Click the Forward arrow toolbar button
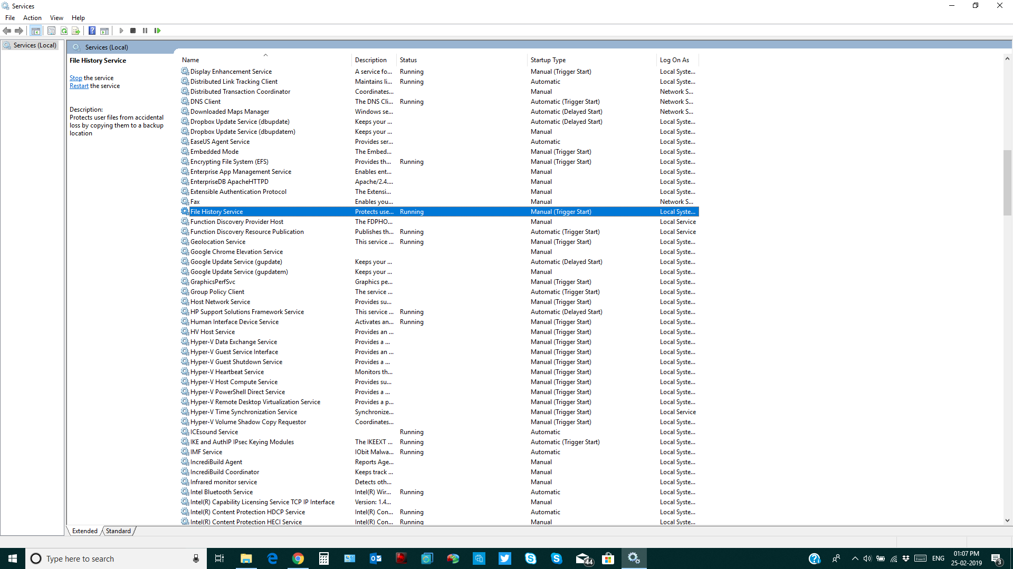 click(19, 31)
